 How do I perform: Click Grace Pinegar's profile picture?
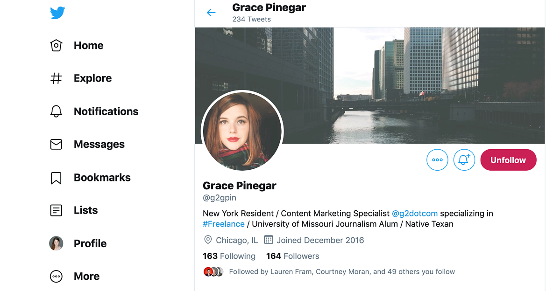pyautogui.click(x=241, y=131)
